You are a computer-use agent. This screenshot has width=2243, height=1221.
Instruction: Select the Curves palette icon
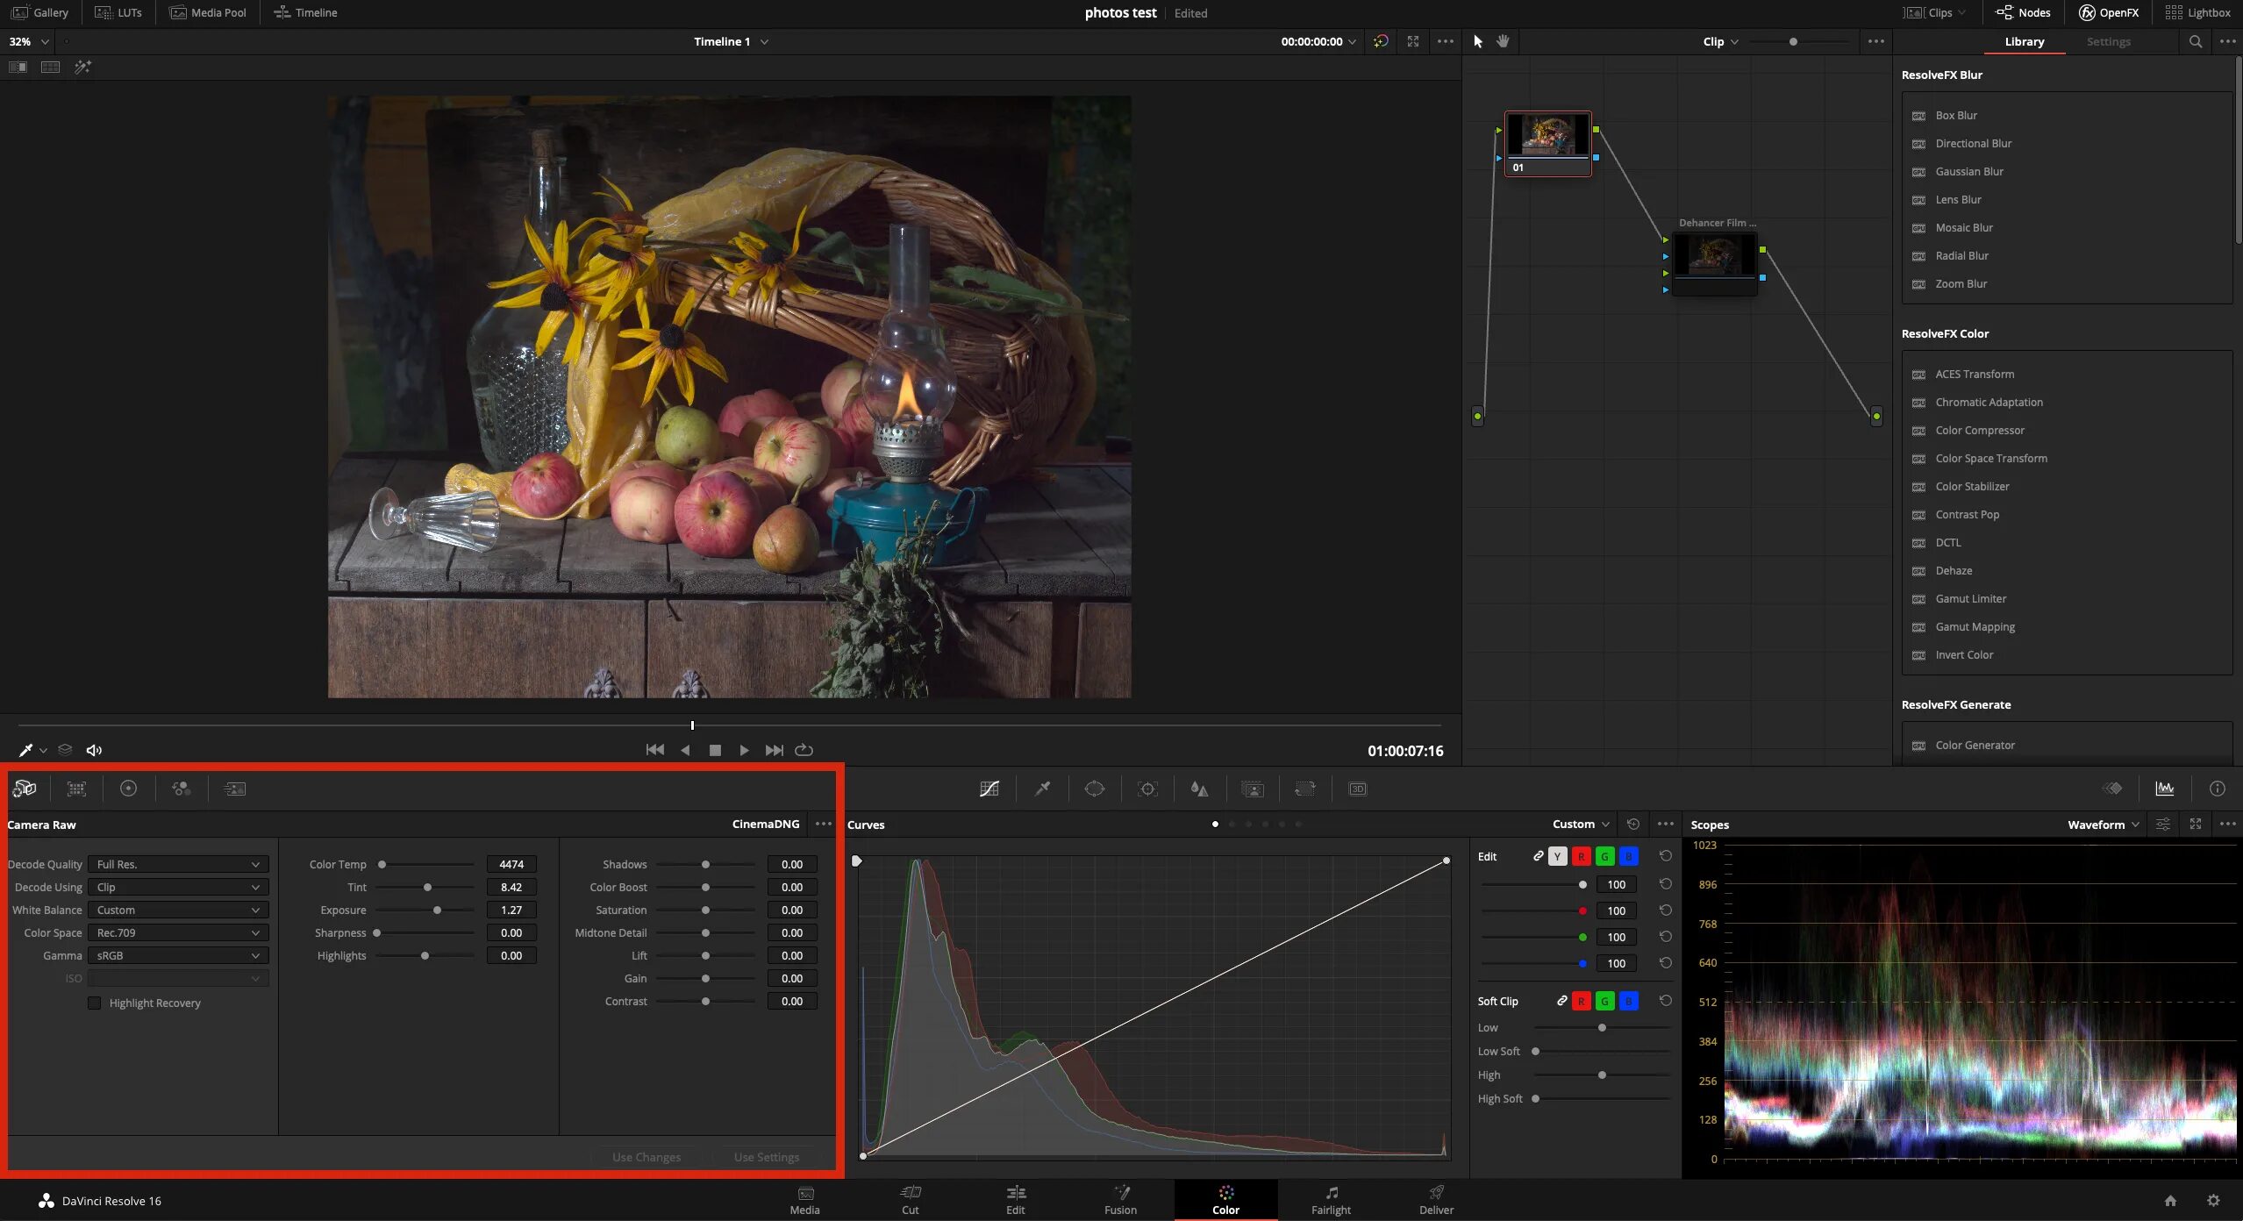click(x=989, y=789)
